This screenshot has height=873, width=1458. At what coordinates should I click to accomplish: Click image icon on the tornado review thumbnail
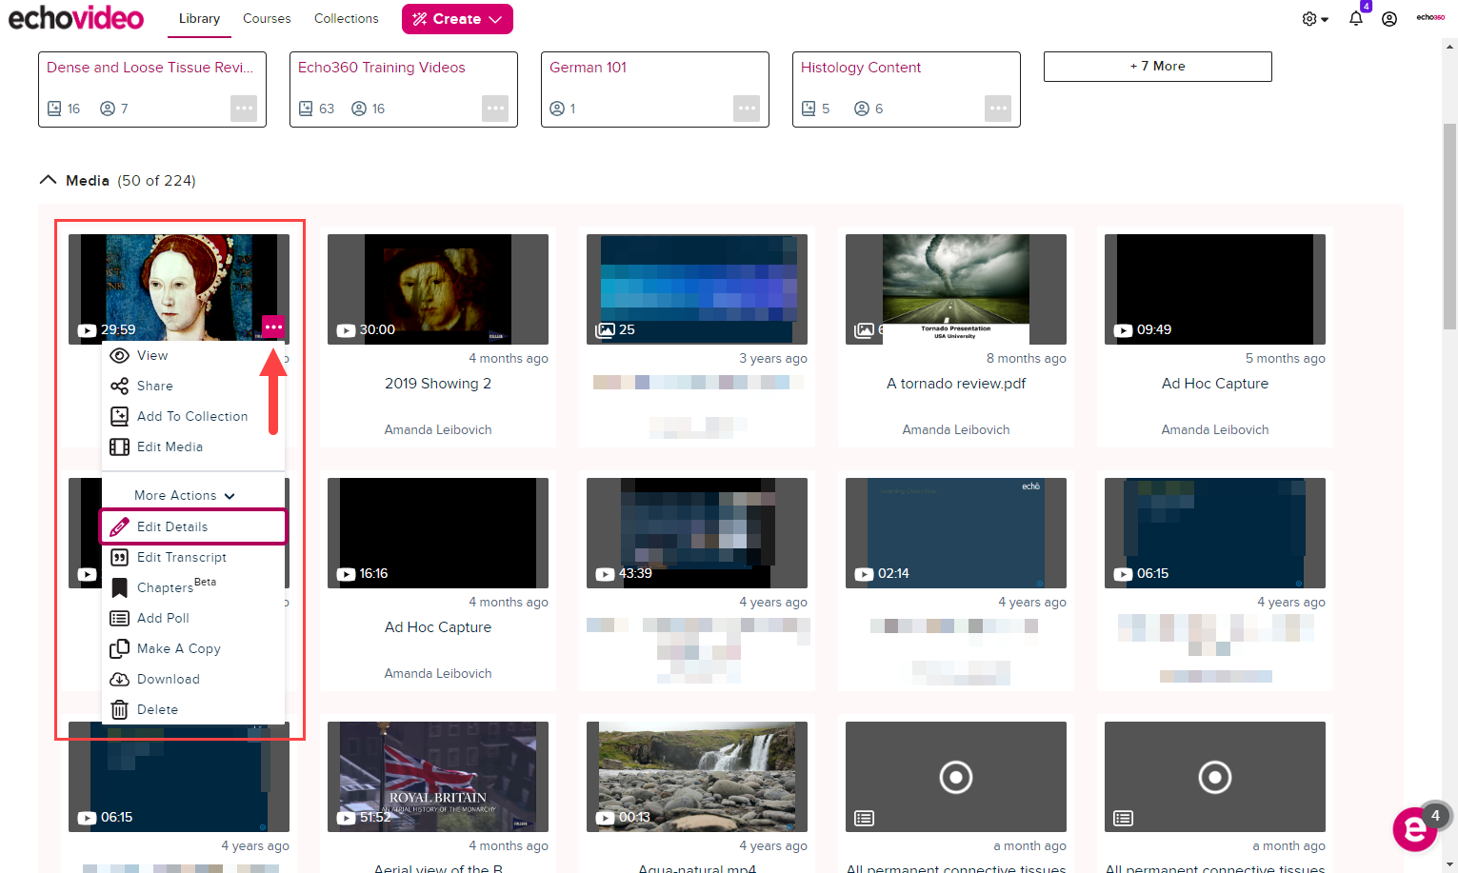(x=864, y=329)
